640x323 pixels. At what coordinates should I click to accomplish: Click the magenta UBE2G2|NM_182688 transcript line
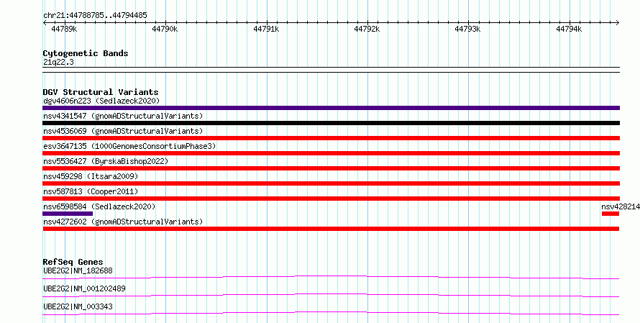[x=331, y=277]
